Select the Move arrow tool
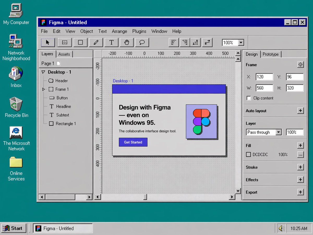The width and height of the screenshot is (313, 235). point(48,42)
